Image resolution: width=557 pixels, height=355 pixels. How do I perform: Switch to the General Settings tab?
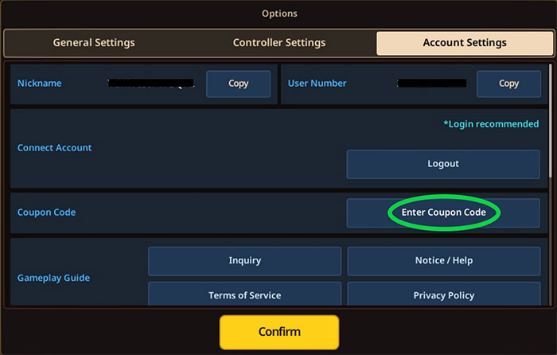coord(94,43)
